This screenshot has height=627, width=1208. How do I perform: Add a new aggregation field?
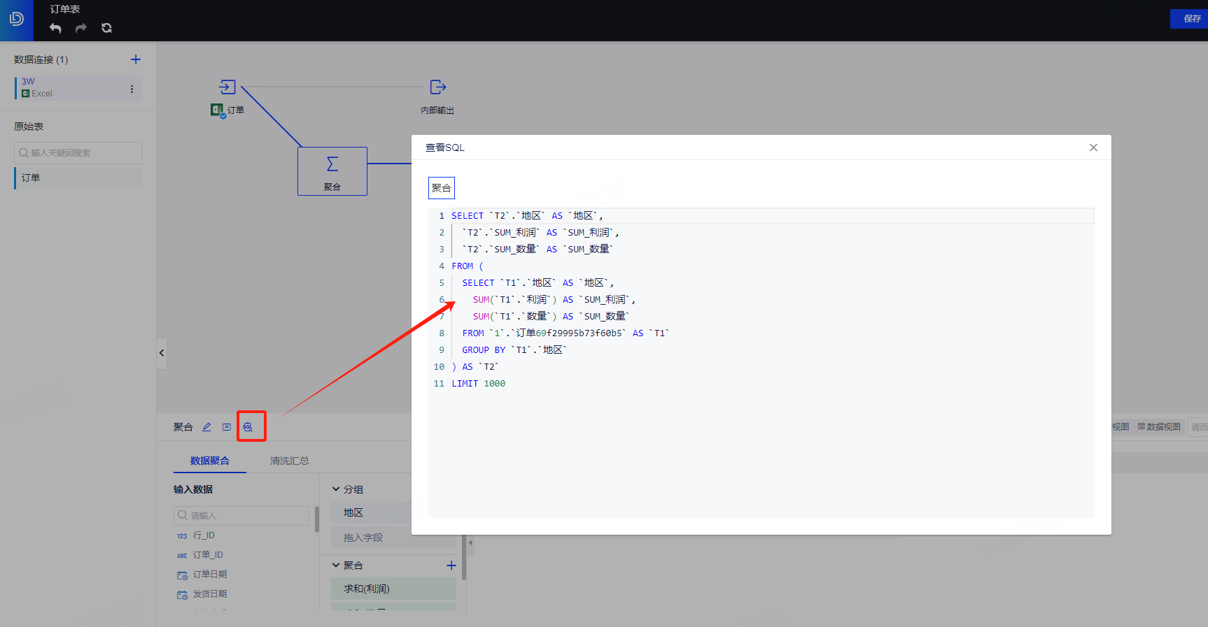point(451,565)
